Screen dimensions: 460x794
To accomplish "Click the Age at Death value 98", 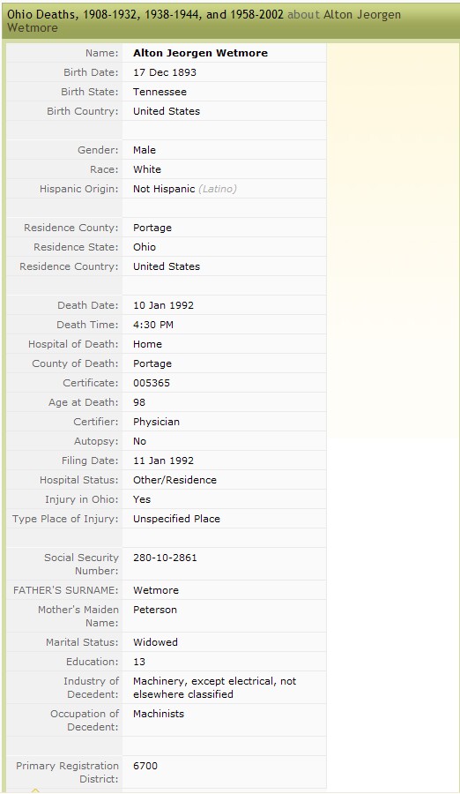I will 139,402.
